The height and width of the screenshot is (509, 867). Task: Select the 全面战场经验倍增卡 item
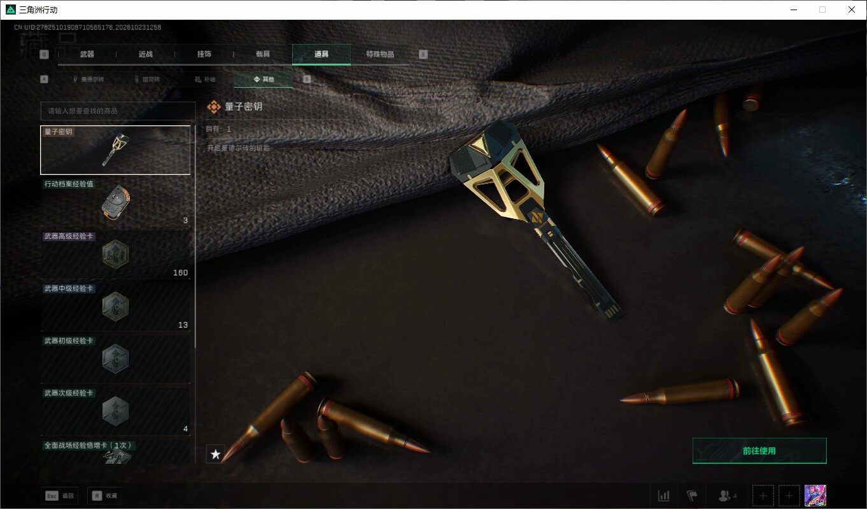coord(115,451)
